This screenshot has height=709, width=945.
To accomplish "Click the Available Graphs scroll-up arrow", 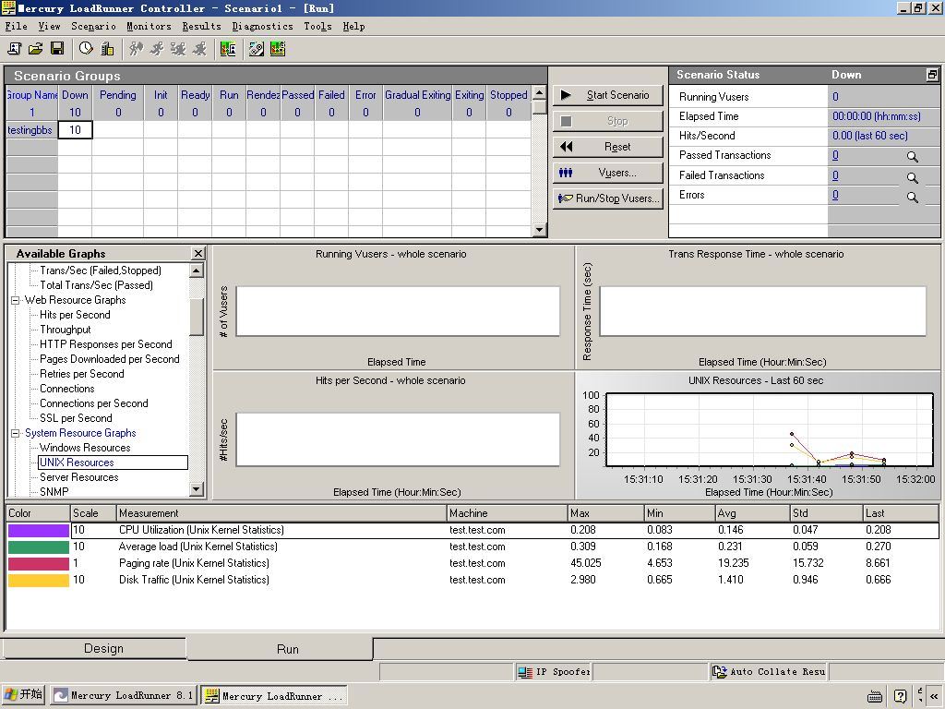I will pyautogui.click(x=197, y=270).
